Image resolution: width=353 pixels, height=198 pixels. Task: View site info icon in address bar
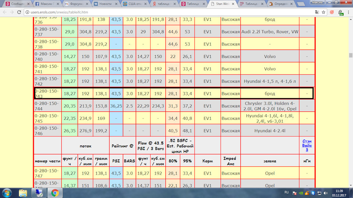coord(27,12)
